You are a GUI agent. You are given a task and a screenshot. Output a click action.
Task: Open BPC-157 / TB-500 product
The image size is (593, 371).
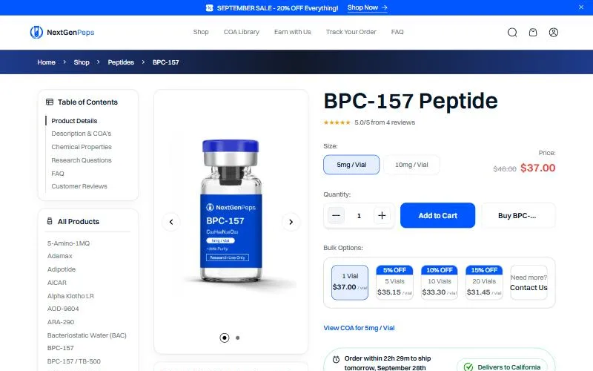[x=73, y=361]
